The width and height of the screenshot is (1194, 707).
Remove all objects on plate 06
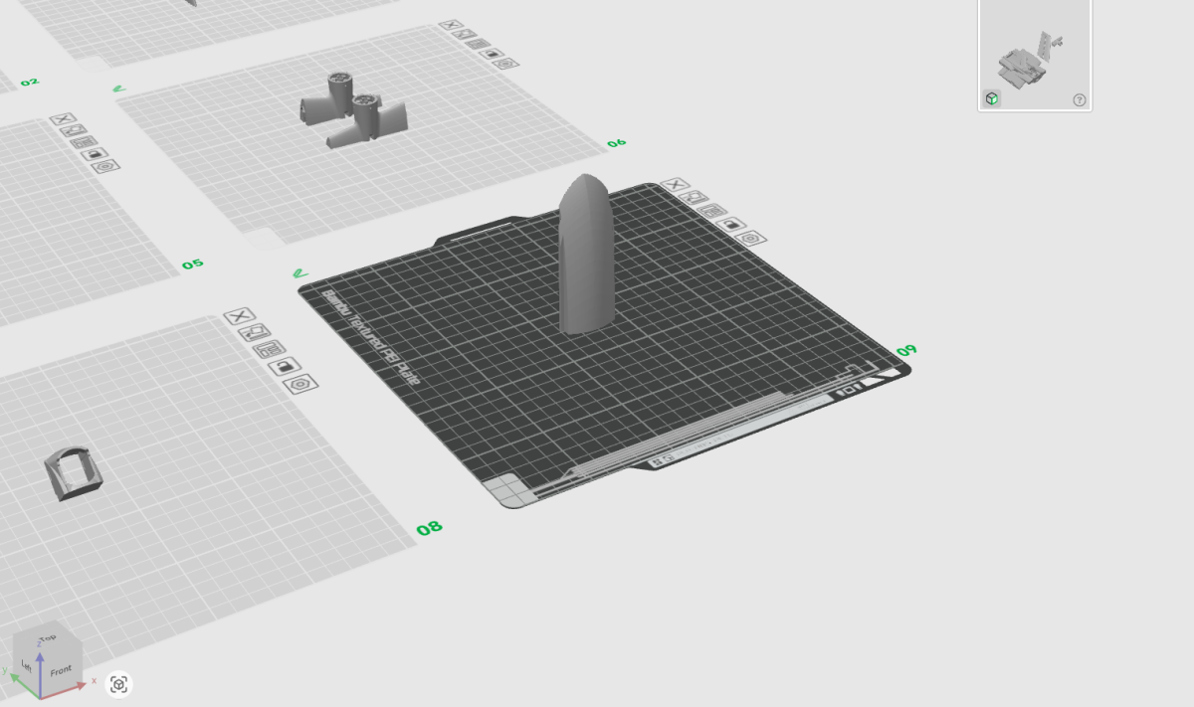pyautogui.click(x=452, y=26)
